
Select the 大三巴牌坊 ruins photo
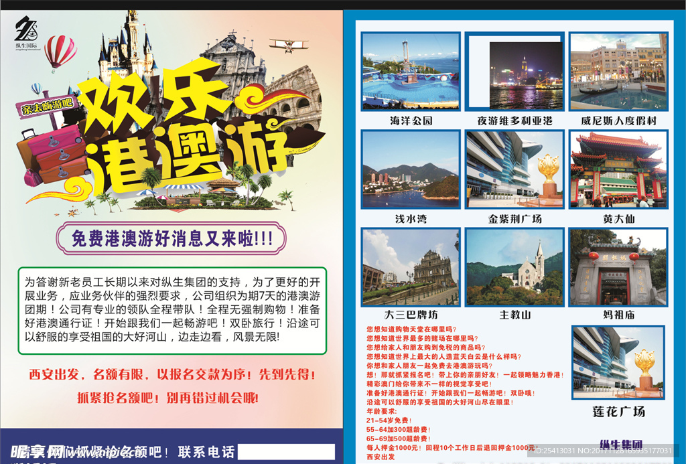coord(411,267)
